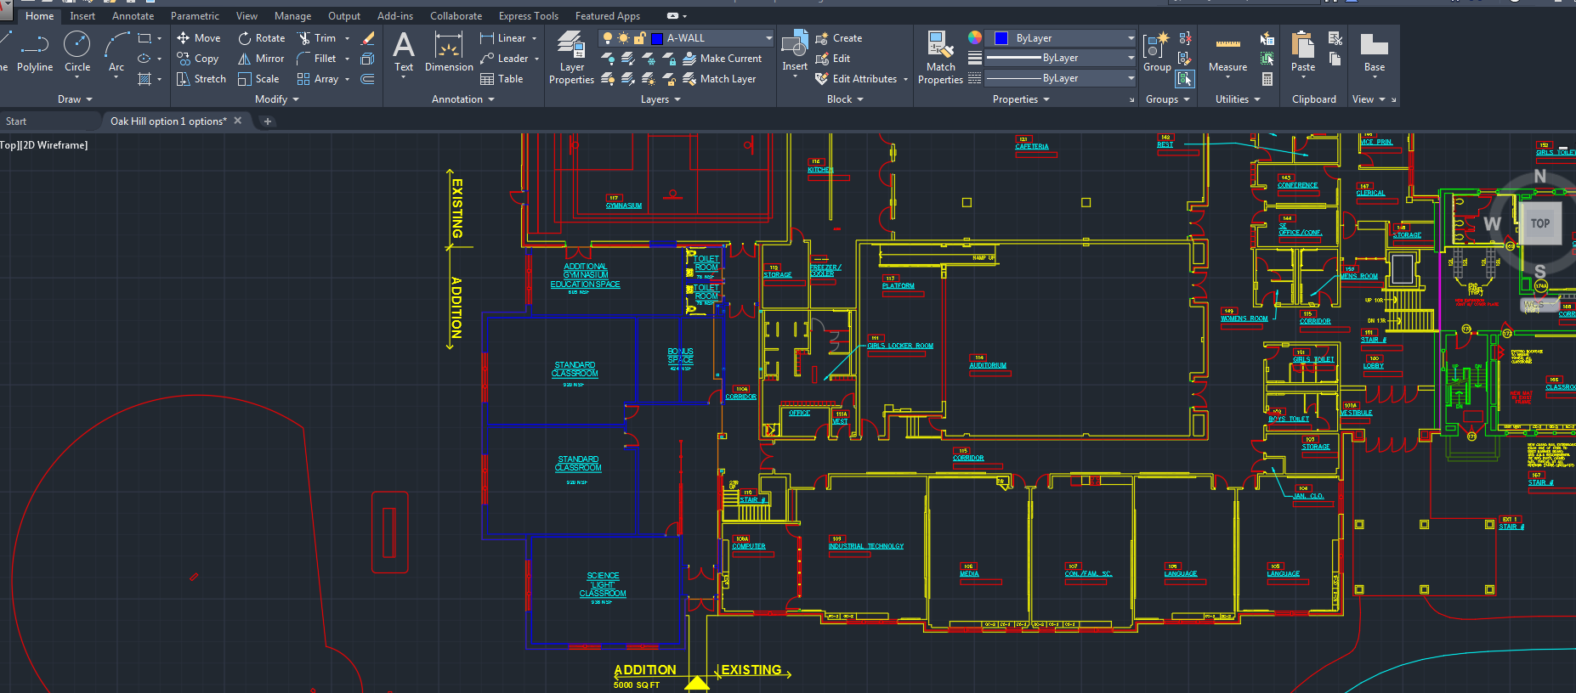Screen dimensions: 1576x693
Task: Close the Oak Hill option 1 options tab
Action: click(x=238, y=121)
